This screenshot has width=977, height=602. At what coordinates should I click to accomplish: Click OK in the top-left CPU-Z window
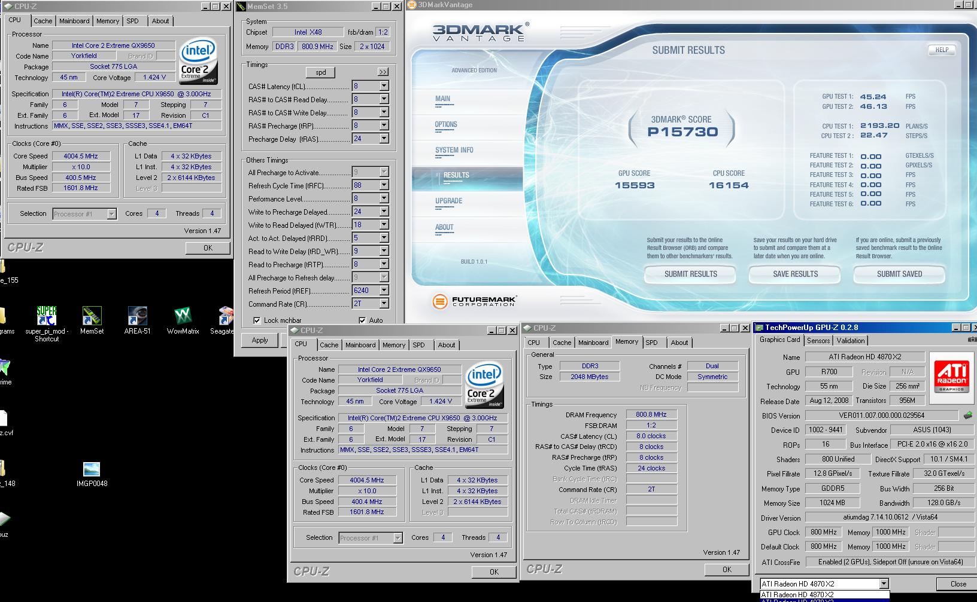[208, 248]
